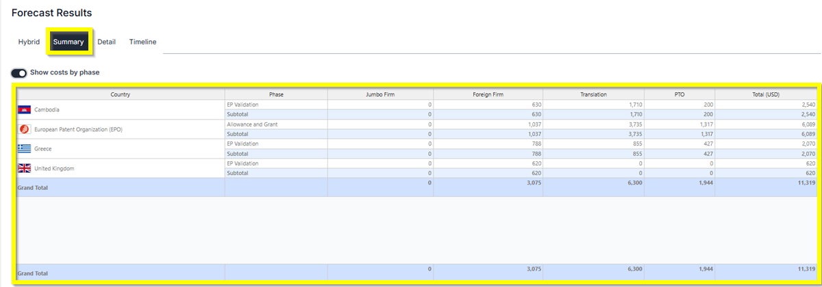Click bottom footer Total value 11,319
Image resolution: width=822 pixels, height=287 pixels.
pos(806,269)
